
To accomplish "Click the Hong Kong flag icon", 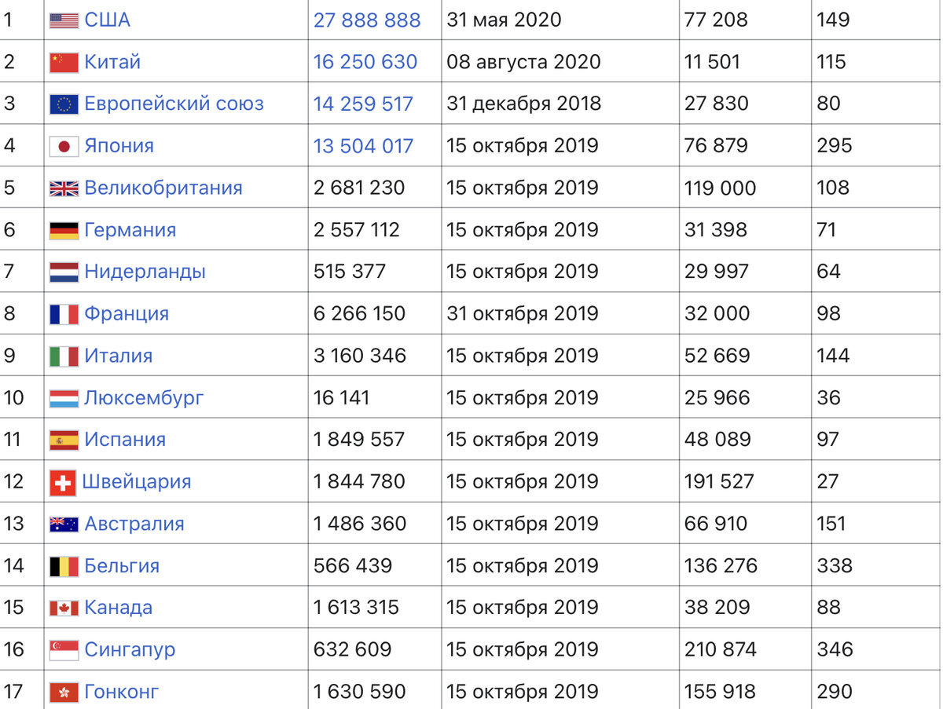I will (x=64, y=692).
